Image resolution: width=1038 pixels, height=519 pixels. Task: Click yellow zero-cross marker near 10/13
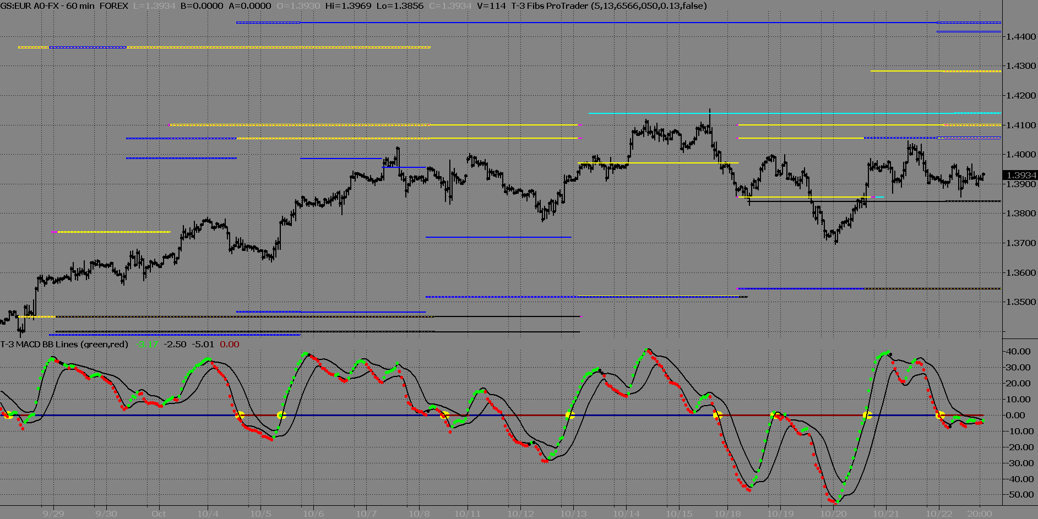pyautogui.click(x=570, y=416)
